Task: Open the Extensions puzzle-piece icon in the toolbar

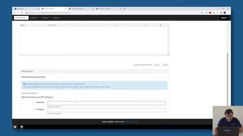Action: click(x=221, y=13)
